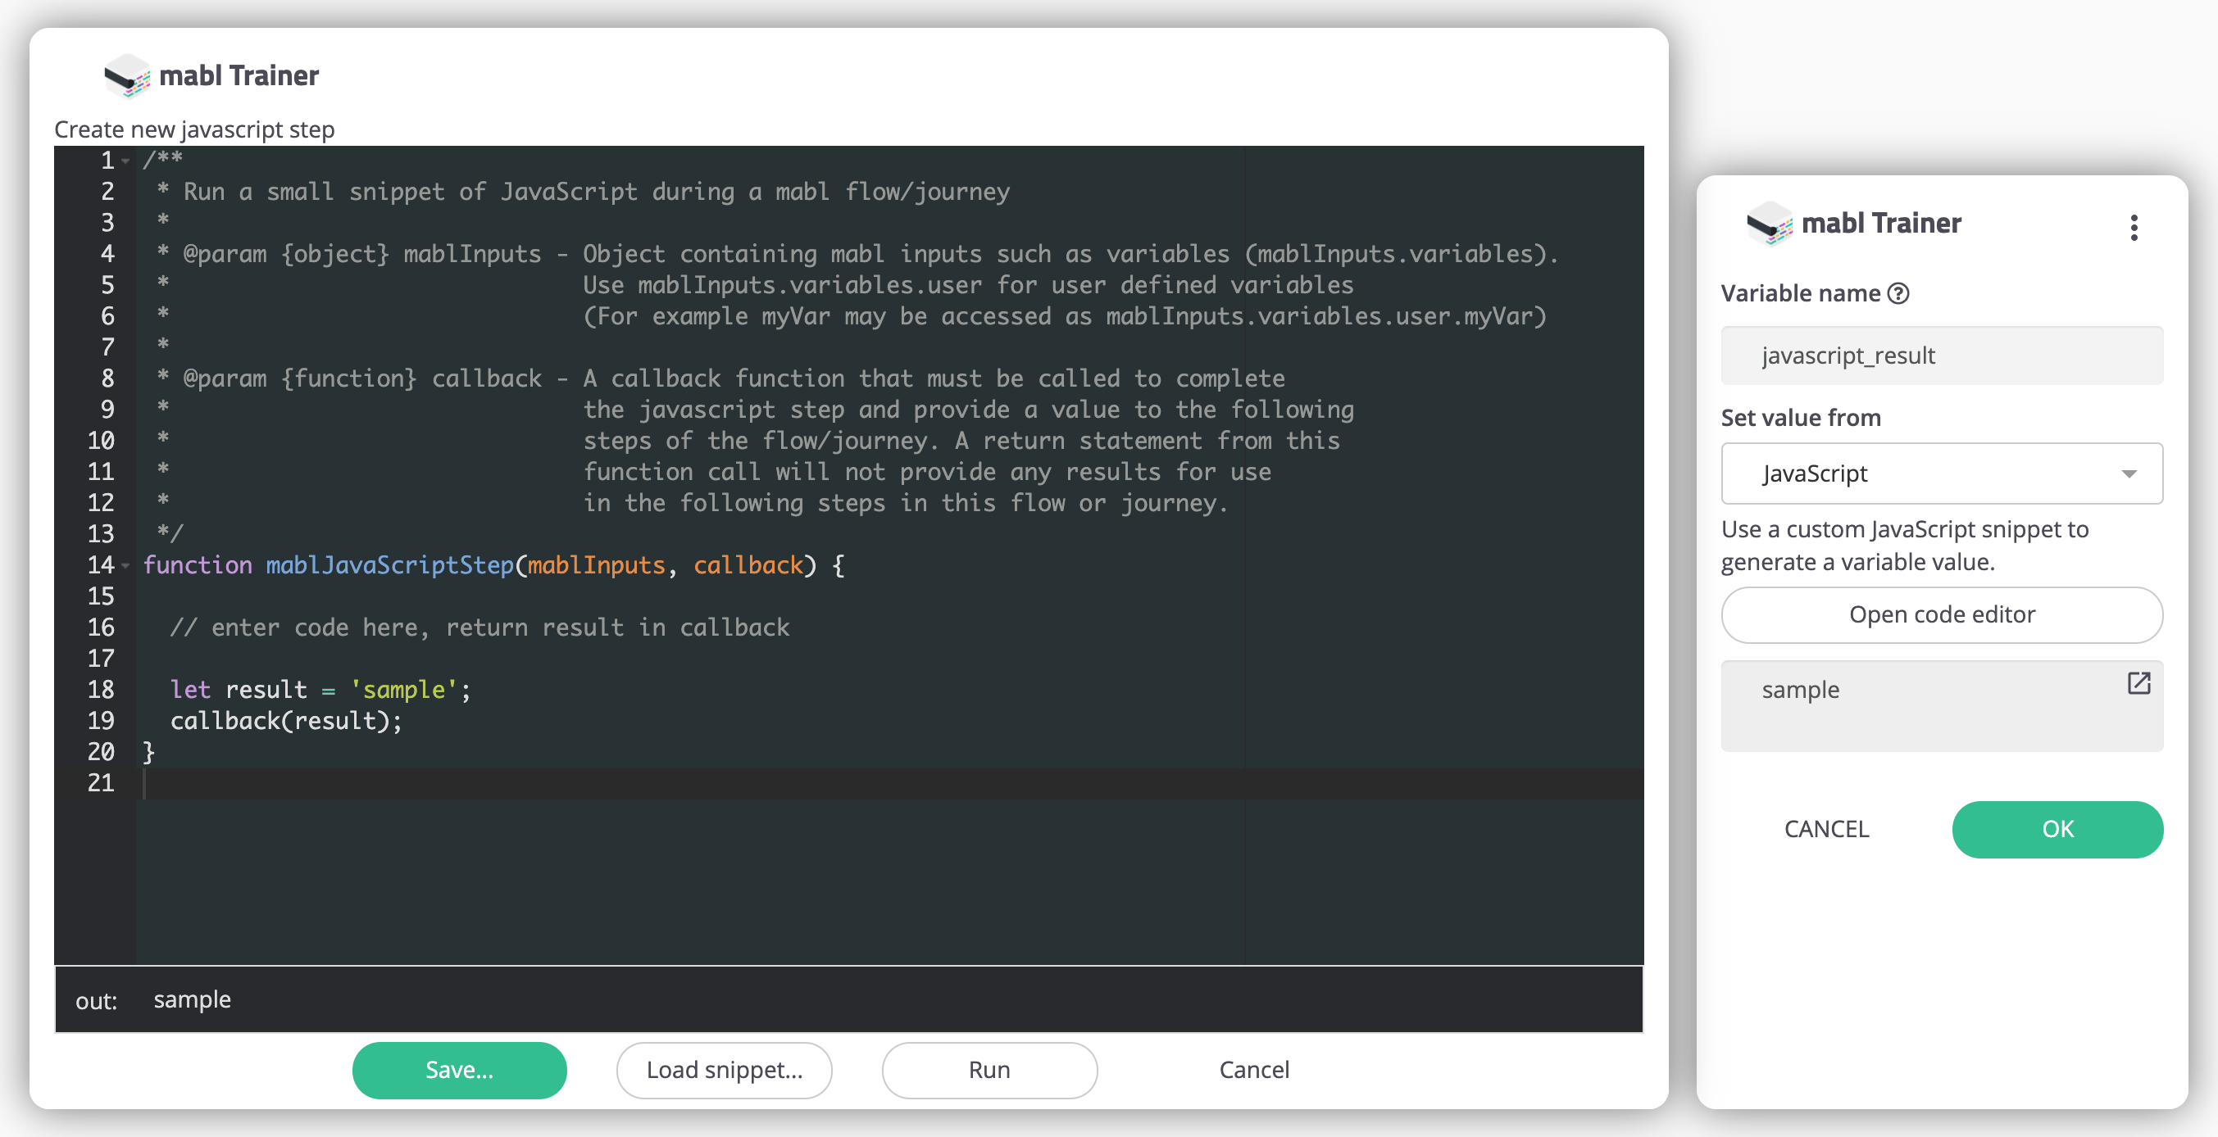Viewport: 2218px width, 1137px height.
Task: Run the JavaScript snippet
Action: pyautogui.click(x=989, y=1070)
